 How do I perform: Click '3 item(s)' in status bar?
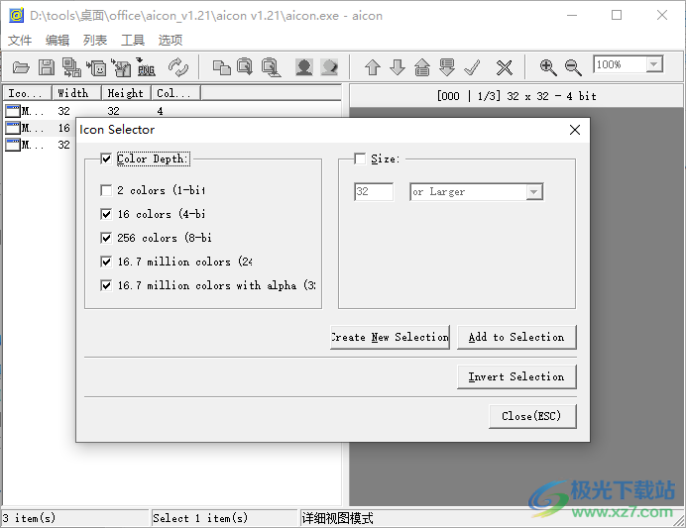click(30, 518)
